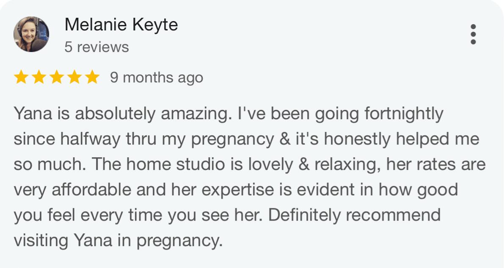Click the first gold rating star

click(x=21, y=78)
